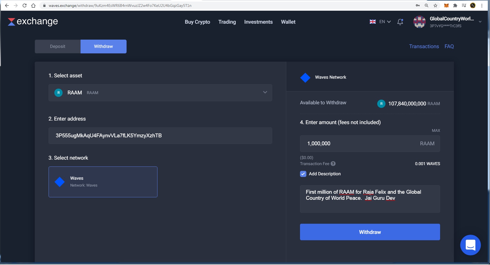Open the Transactions link
This screenshot has height=265, width=490.
coord(424,47)
